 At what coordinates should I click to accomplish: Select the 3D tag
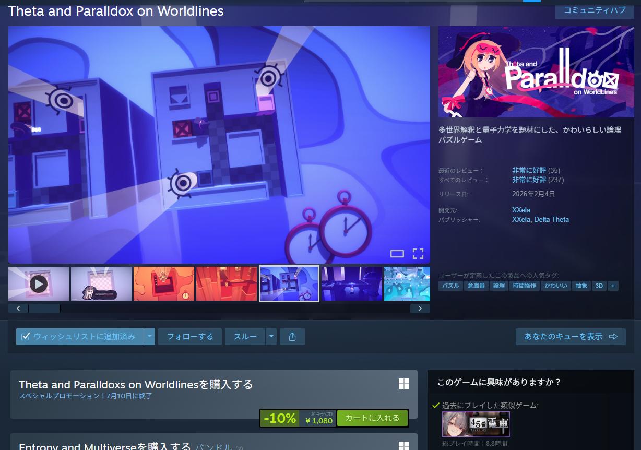point(599,286)
